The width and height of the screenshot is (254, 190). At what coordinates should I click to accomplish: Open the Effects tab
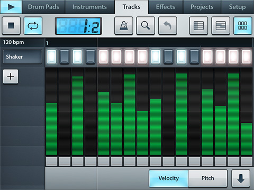(166, 7)
